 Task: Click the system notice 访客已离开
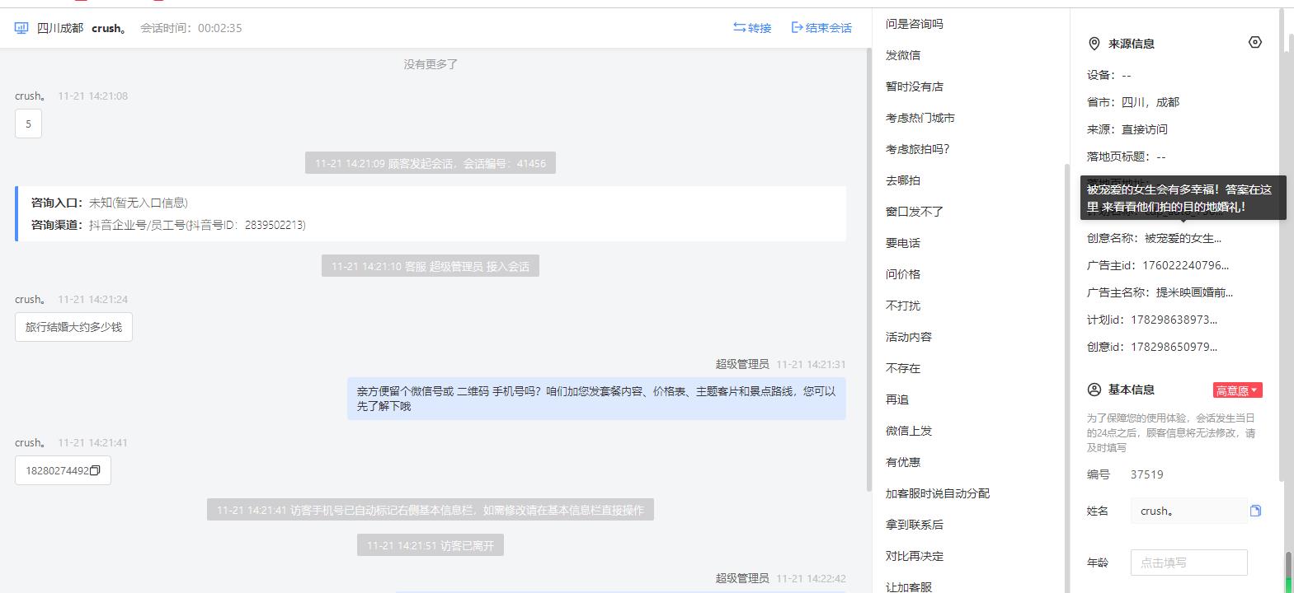tap(431, 545)
